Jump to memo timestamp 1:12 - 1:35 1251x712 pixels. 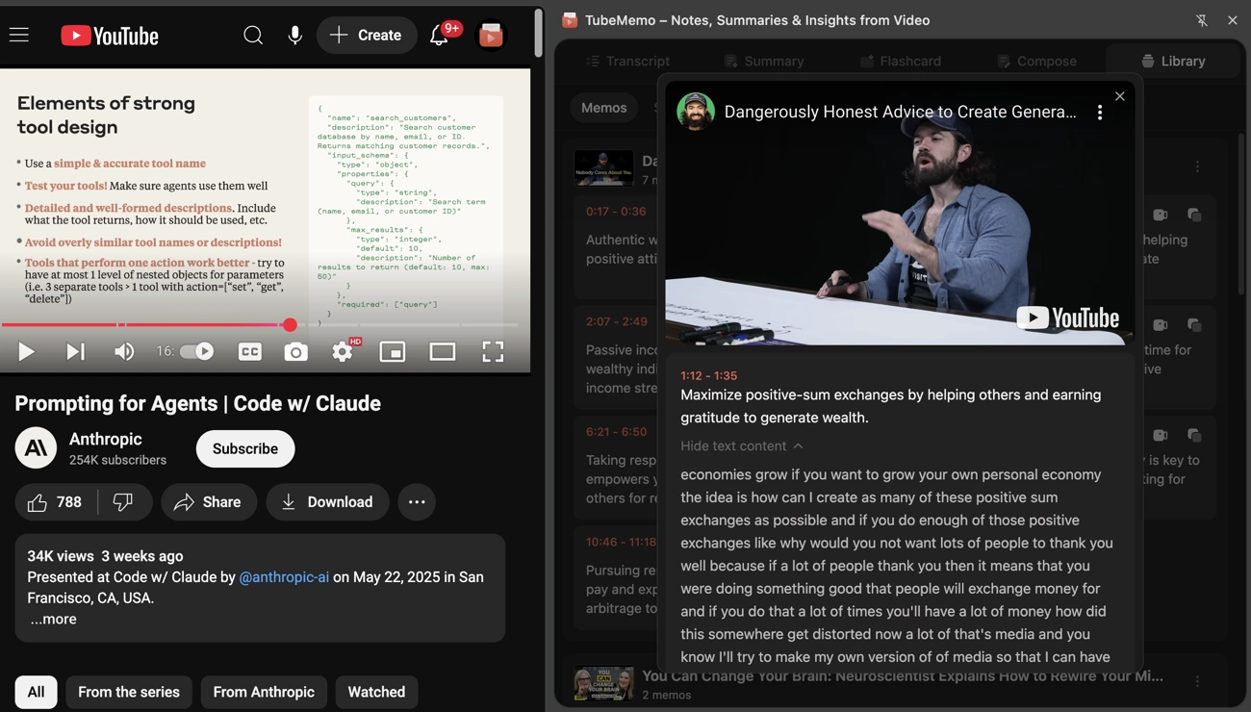coord(708,376)
